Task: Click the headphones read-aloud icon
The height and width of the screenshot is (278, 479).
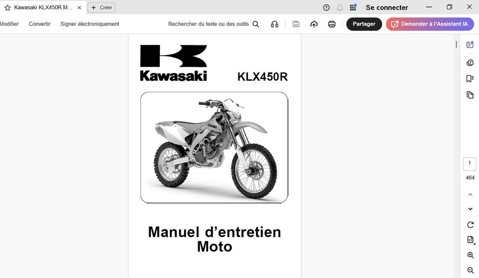Action: click(x=275, y=24)
